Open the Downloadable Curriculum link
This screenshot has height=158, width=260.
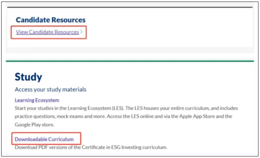point(44,139)
